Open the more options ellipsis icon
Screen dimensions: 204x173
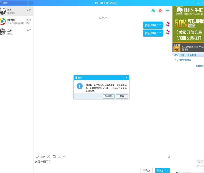(x=167, y=10)
